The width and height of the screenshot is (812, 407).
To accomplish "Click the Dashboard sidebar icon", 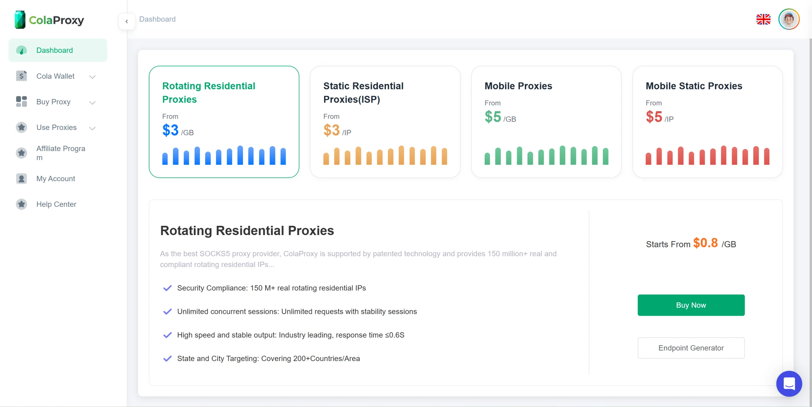I will pos(22,50).
